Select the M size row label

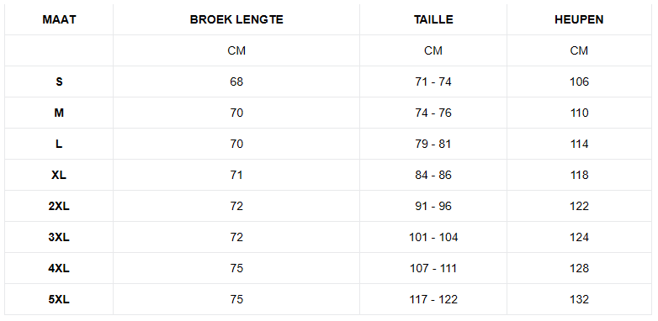point(59,113)
